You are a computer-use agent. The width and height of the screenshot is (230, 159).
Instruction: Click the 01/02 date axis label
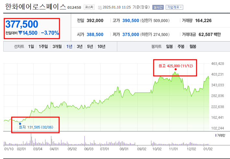[x=208, y=149]
